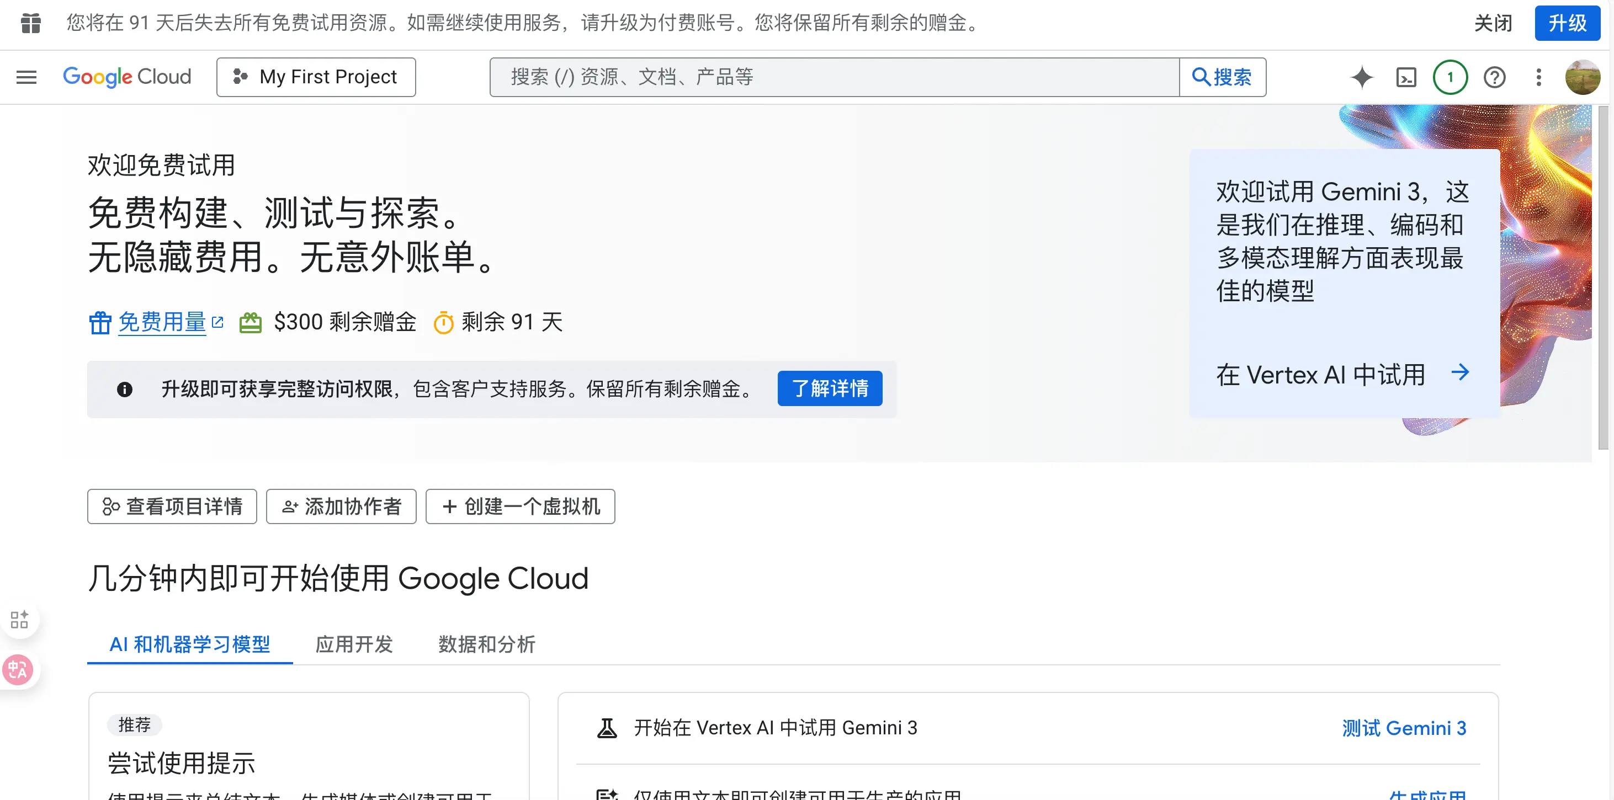
Task: Switch to 数据和分析 tab
Action: pyautogui.click(x=486, y=644)
